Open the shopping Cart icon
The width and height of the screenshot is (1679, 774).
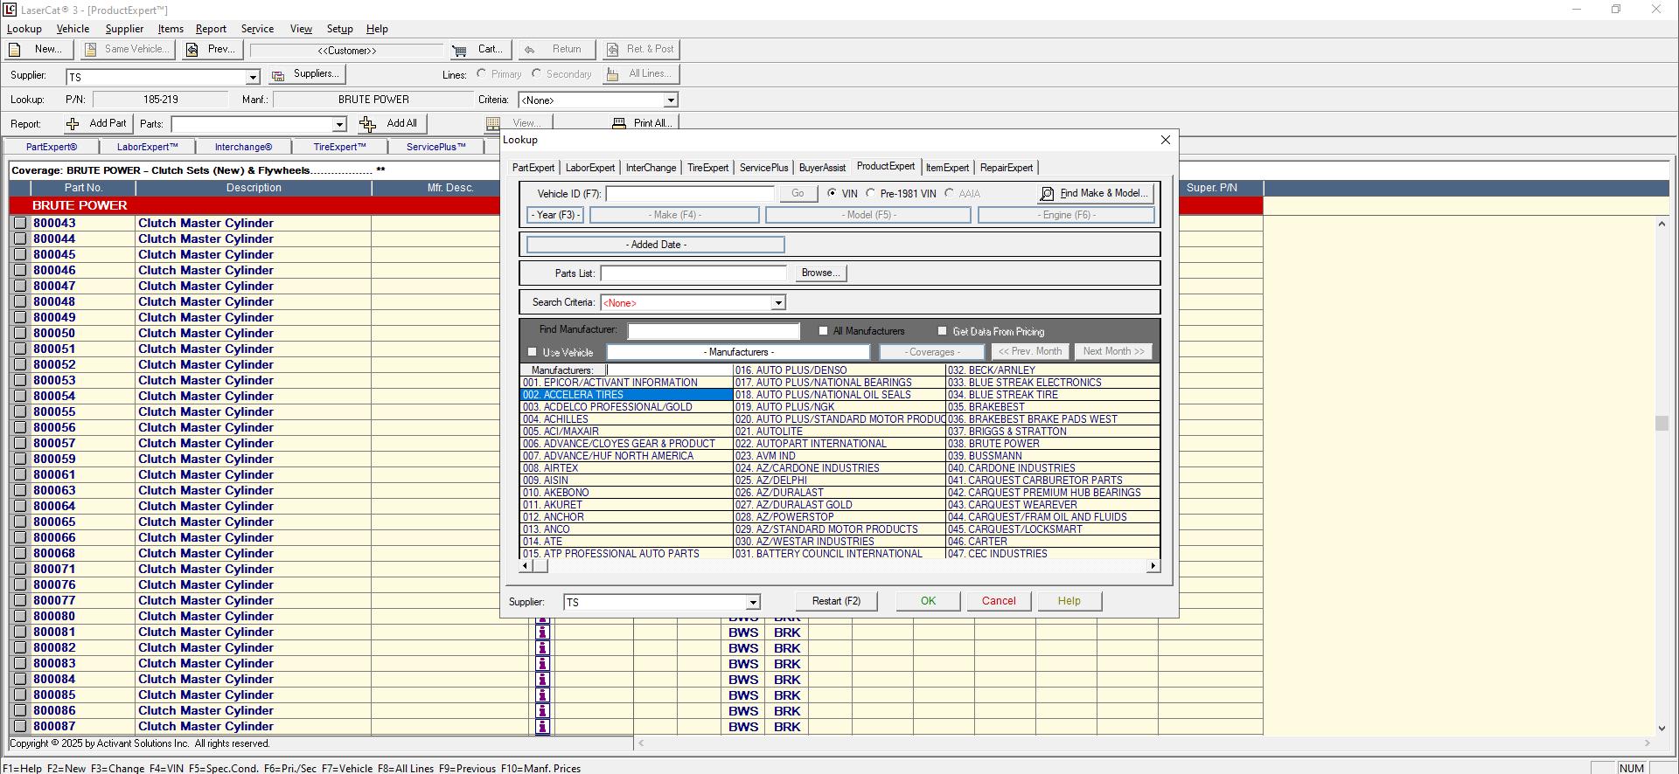click(x=459, y=50)
